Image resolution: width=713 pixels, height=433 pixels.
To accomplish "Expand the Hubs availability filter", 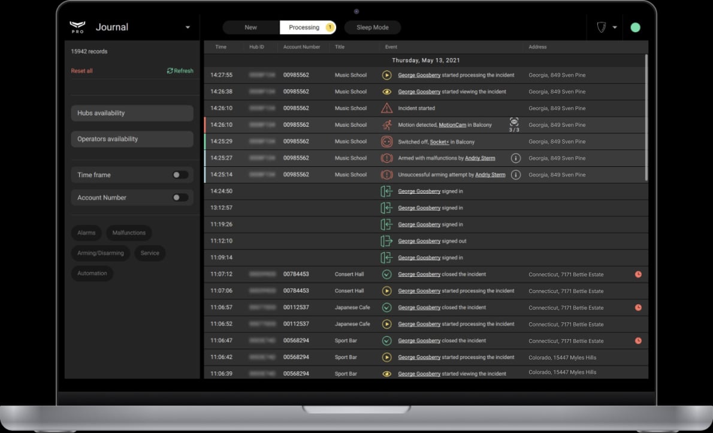I will click(132, 113).
